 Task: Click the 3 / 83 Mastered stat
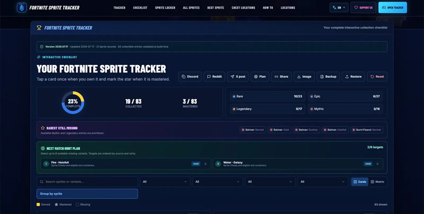pos(190,103)
